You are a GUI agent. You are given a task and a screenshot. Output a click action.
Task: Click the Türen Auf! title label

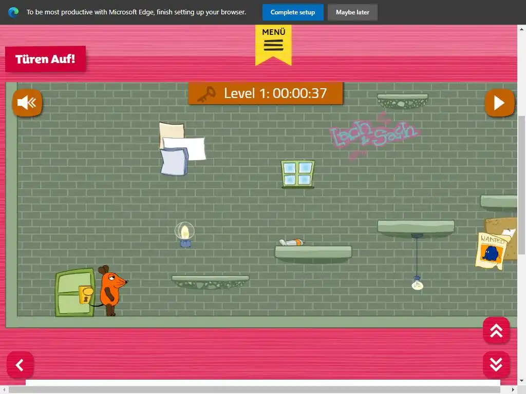point(45,59)
